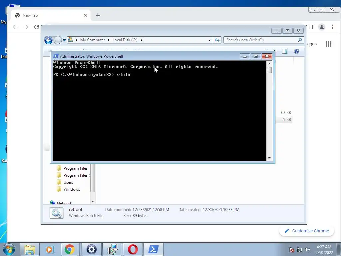
Task: Click the 67 KB size cell
Action: [286, 113]
